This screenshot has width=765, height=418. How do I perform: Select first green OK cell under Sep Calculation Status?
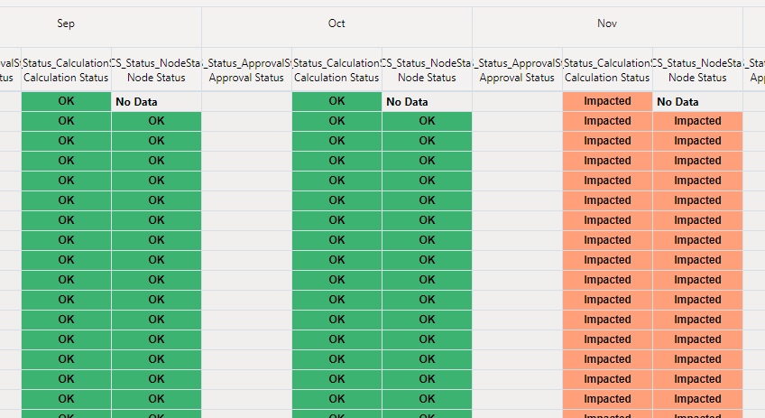point(67,102)
